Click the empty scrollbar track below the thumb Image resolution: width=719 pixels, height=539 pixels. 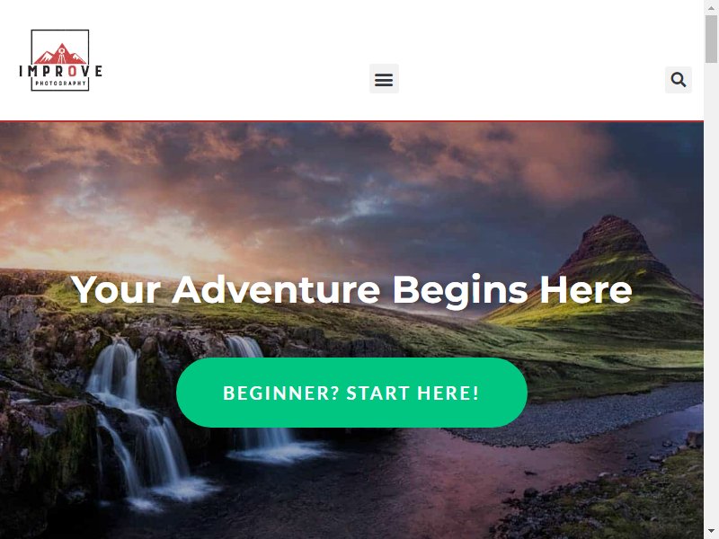[x=711, y=294]
